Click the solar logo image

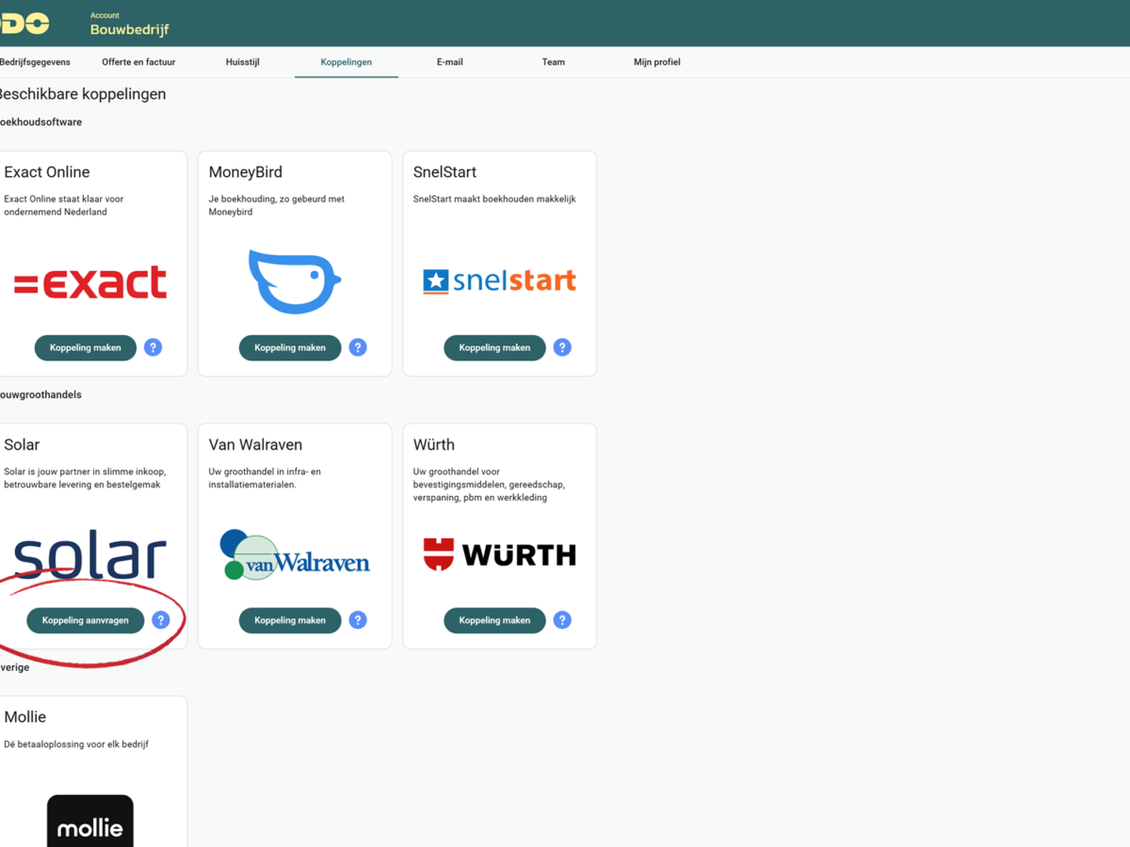click(90, 555)
